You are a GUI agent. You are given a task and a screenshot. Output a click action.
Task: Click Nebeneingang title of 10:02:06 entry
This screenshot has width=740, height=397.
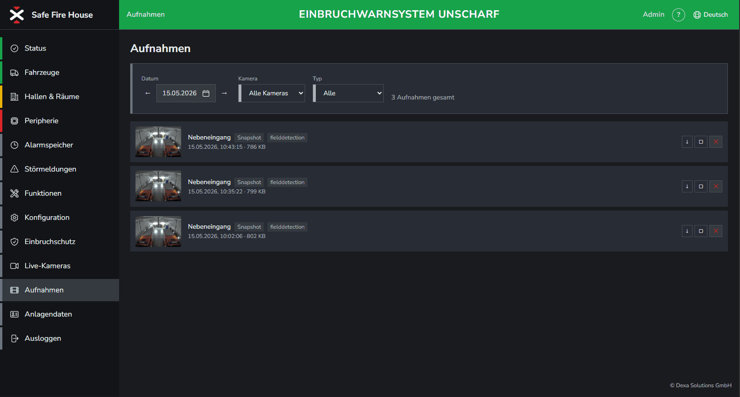pos(209,226)
